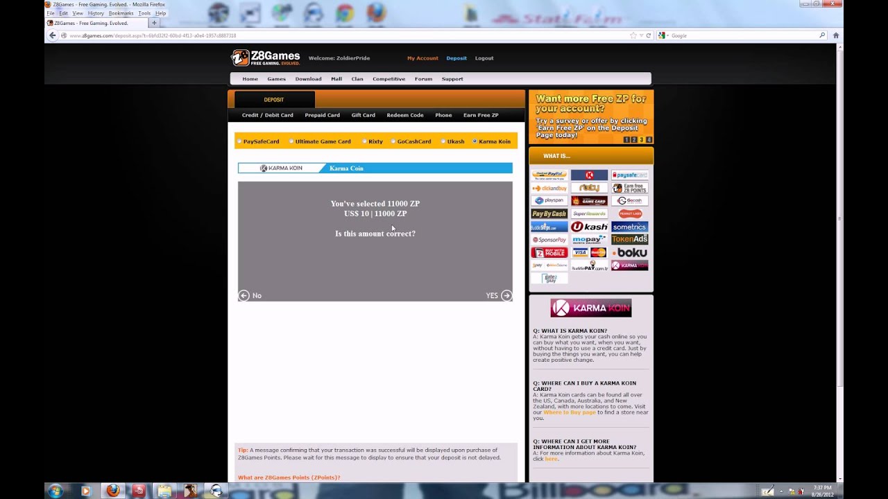The width and height of the screenshot is (888, 499).
Task: Click the Google search box
Action: (742, 35)
